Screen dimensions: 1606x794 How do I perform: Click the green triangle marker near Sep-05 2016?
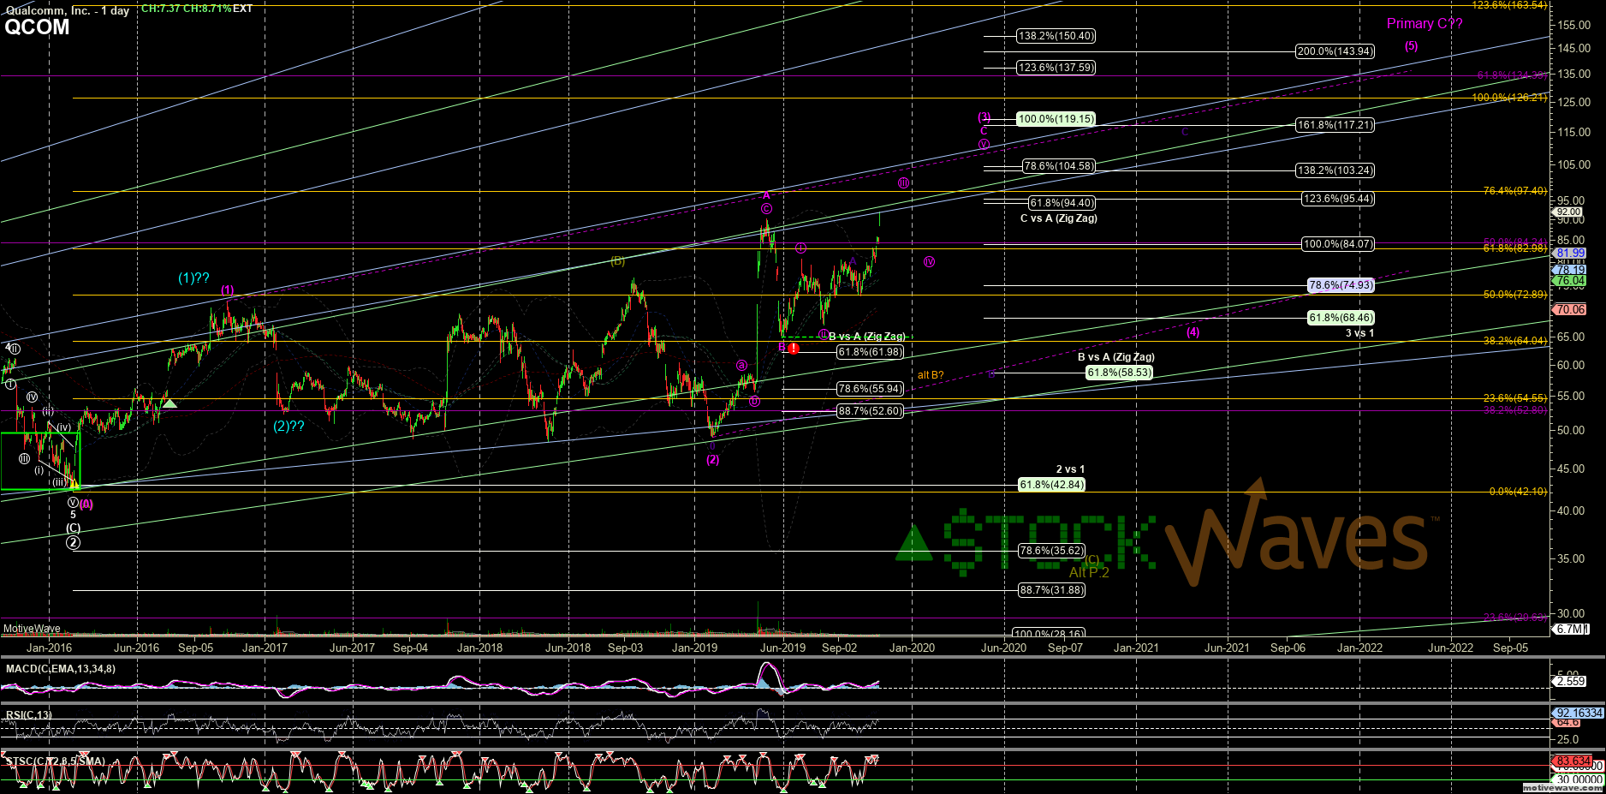(170, 402)
